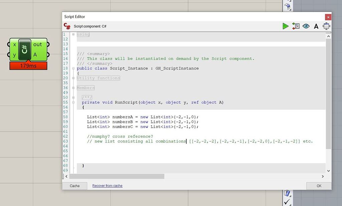Click the x input port of the component
Viewport: 342px width, 206px height.
(14, 44)
